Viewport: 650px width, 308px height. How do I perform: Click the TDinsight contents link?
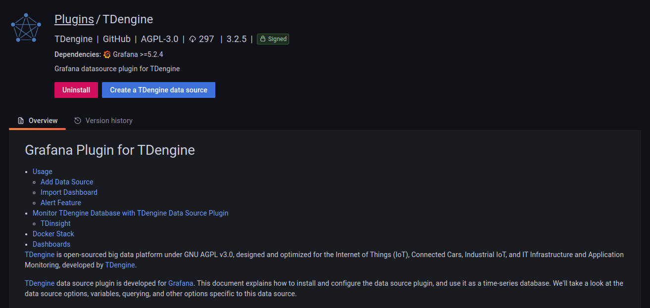click(x=55, y=223)
